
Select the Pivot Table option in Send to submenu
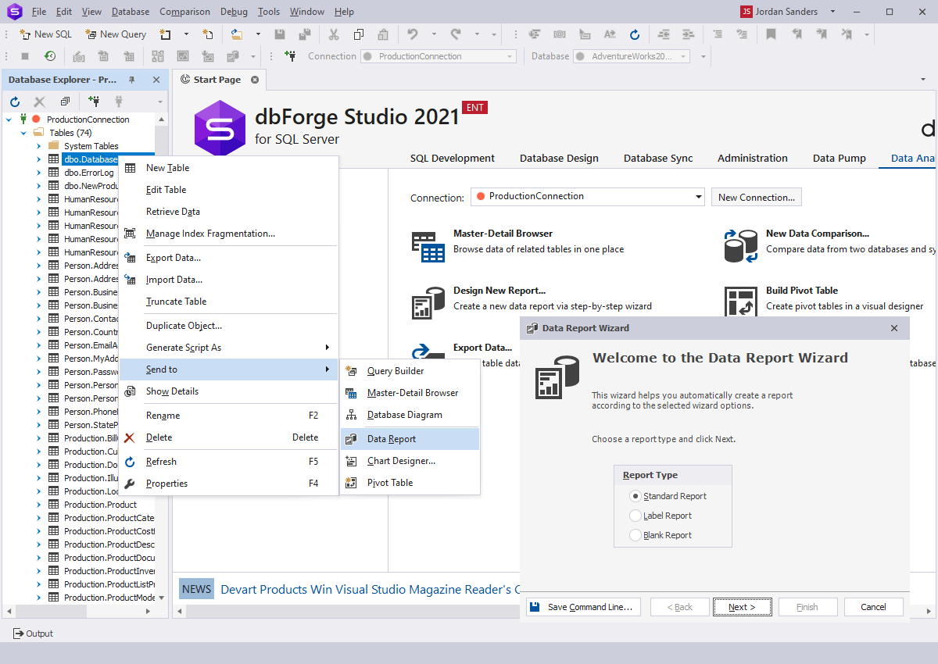point(388,482)
